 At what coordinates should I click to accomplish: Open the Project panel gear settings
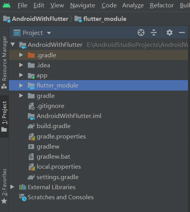tap(170, 32)
